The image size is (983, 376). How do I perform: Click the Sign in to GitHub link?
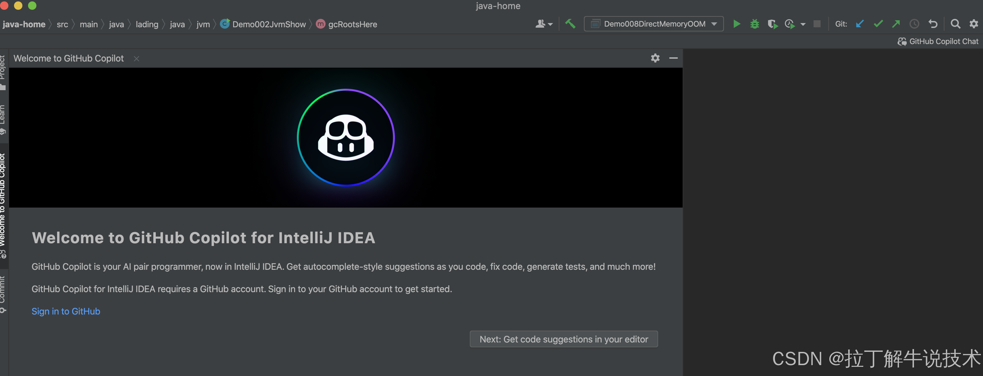click(65, 311)
